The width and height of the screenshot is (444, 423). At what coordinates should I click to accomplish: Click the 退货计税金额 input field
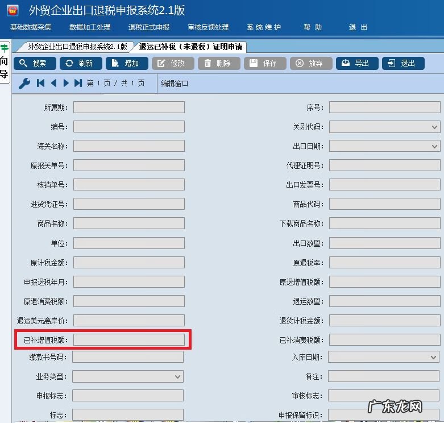click(384, 321)
